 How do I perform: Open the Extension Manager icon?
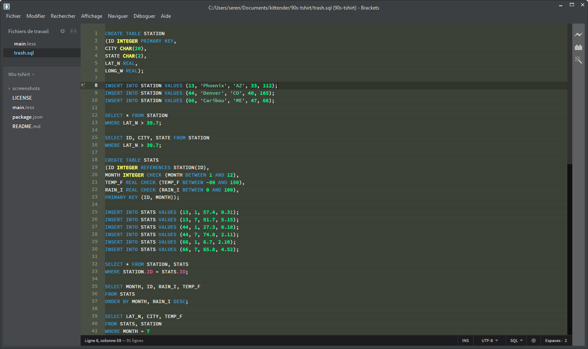coord(578,47)
